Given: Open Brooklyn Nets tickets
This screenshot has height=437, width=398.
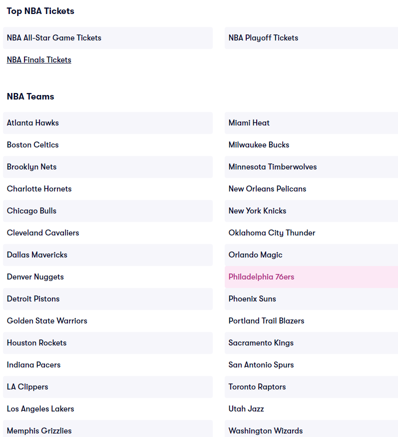Looking at the screenshot, I should point(108,167).
